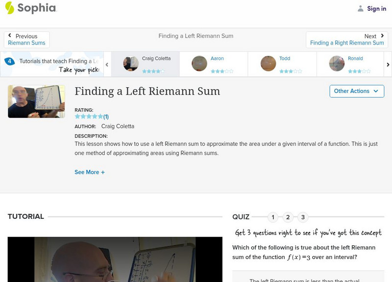This screenshot has width=392, height=282.
Task: Click the Sign in person icon
Action: [361, 8]
